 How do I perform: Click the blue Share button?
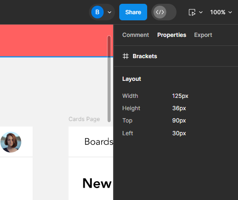point(133,12)
